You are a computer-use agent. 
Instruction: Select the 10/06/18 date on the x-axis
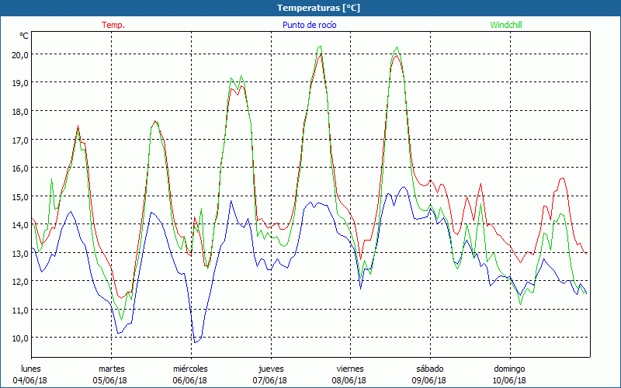tap(509, 380)
